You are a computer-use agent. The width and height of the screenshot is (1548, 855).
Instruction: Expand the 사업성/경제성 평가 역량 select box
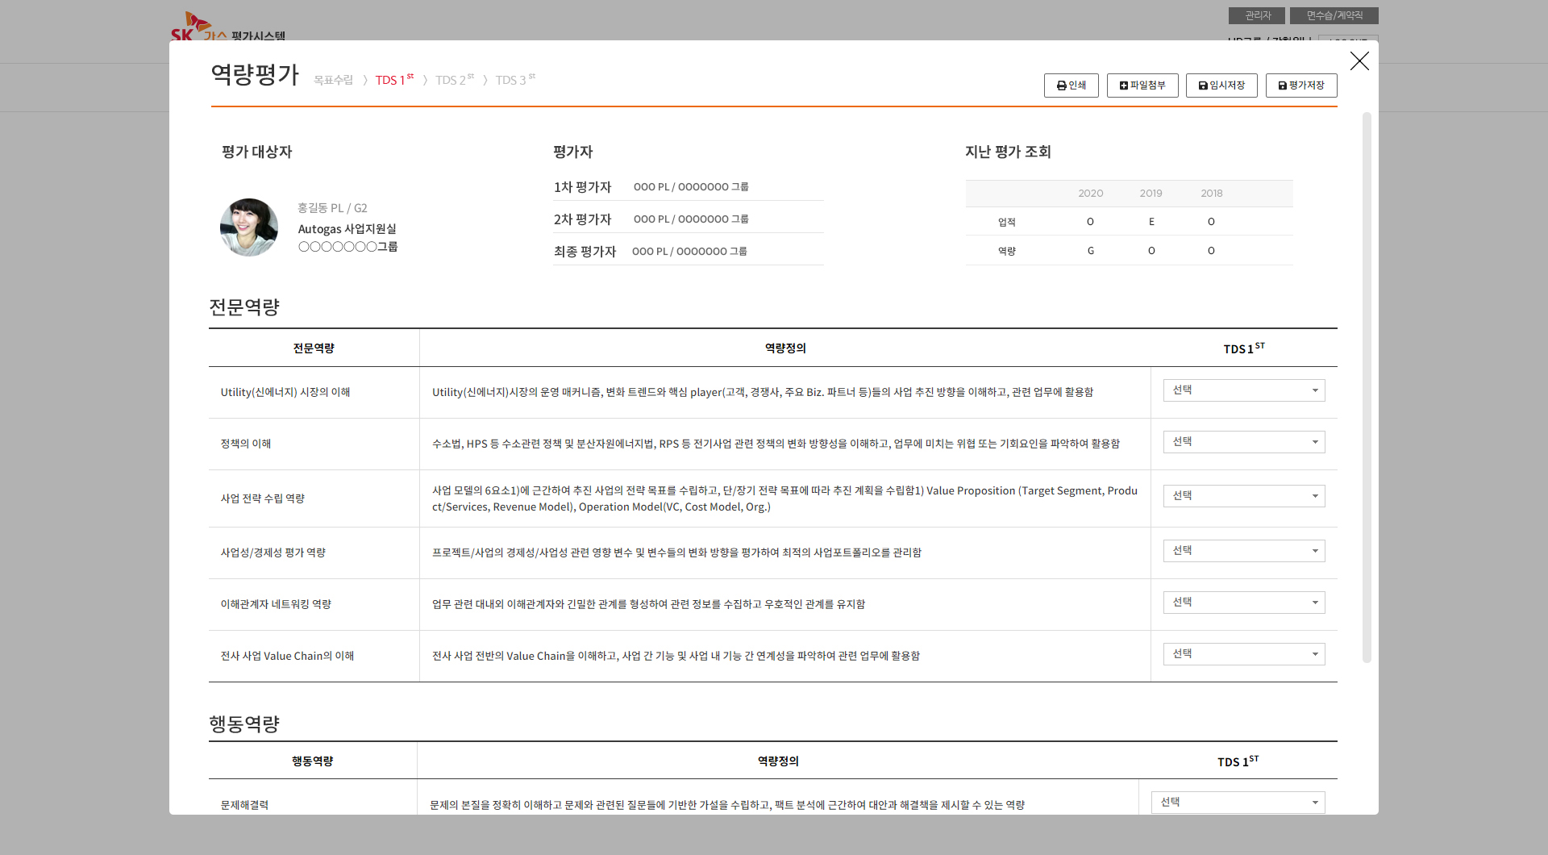1243,551
